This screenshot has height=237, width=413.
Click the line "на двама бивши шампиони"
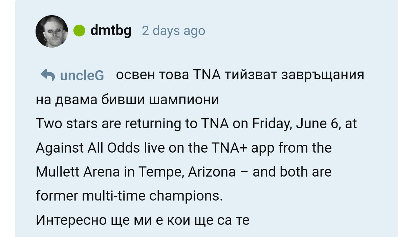127,100
